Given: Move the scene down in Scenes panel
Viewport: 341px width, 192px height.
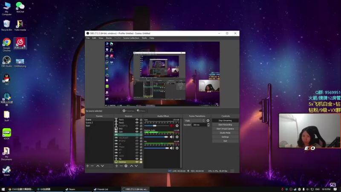Looking at the screenshot, I should [x=102, y=166].
